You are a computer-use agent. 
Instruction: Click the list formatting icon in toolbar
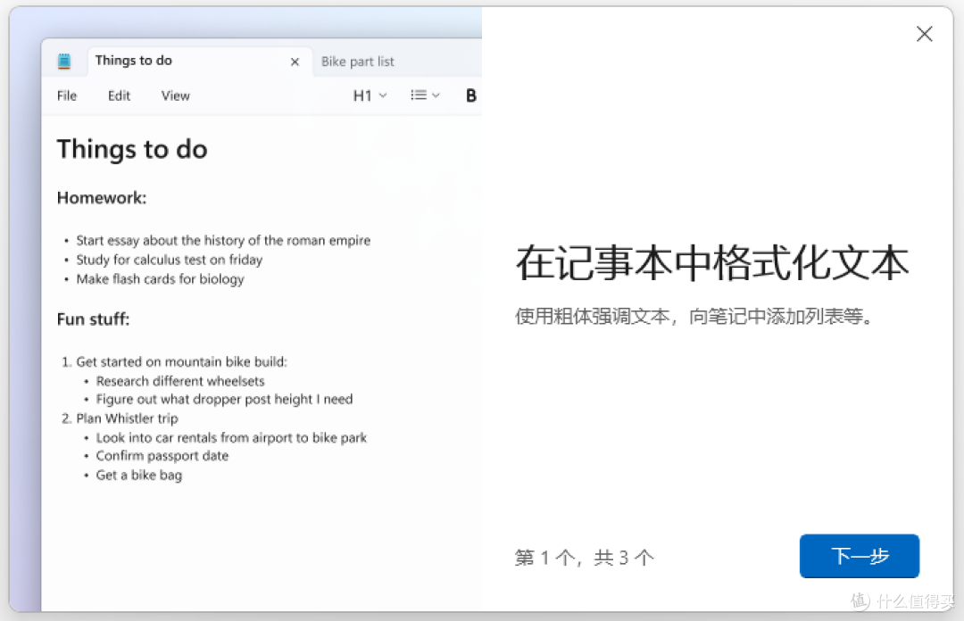419,95
